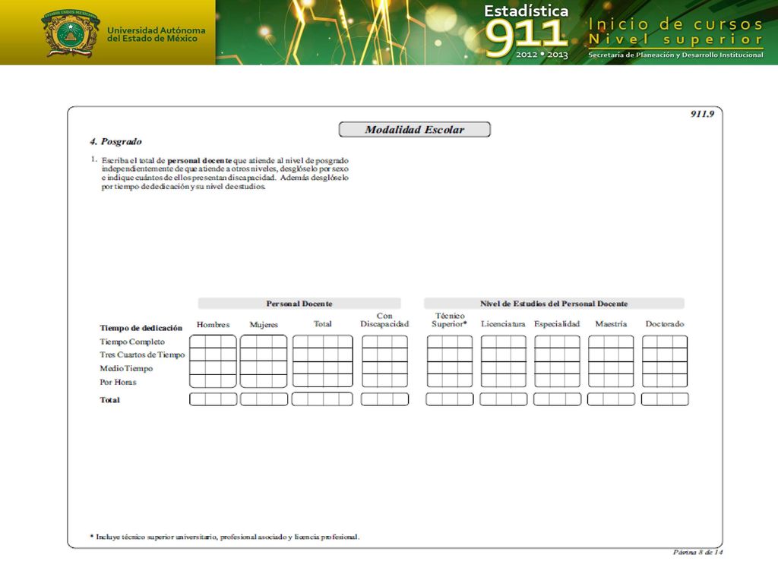Viewport: 778px width, 583px height.
Task: Click the 'Técnico Superior*' column header
Action: [x=450, y=320]
